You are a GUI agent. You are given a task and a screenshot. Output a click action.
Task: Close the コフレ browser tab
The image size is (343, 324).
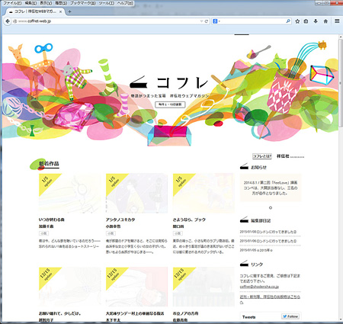point(61,11)
